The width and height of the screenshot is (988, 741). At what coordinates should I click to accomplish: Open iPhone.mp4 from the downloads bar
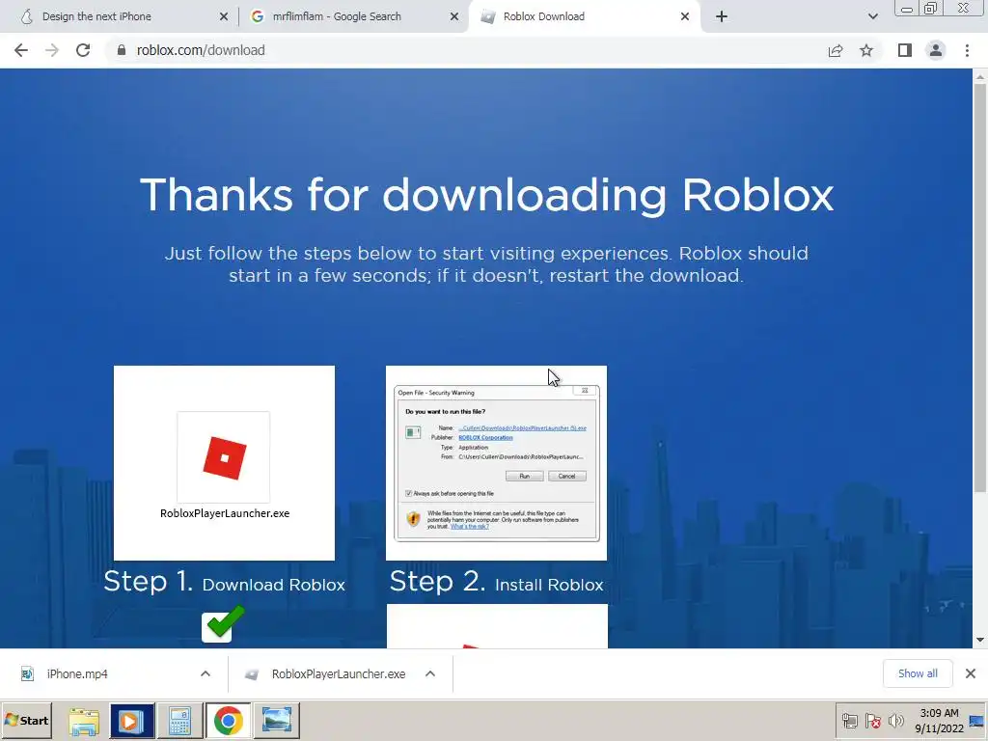[77, 673]
